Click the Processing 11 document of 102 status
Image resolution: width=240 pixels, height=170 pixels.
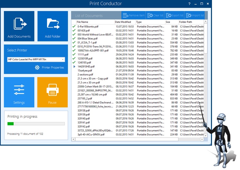tap(25, 134)
